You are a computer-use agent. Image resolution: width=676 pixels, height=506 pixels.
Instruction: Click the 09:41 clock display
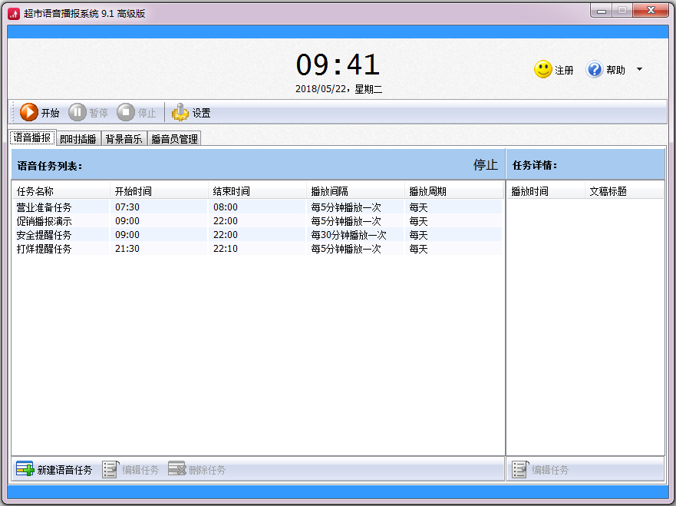click(x=338, y=64)
